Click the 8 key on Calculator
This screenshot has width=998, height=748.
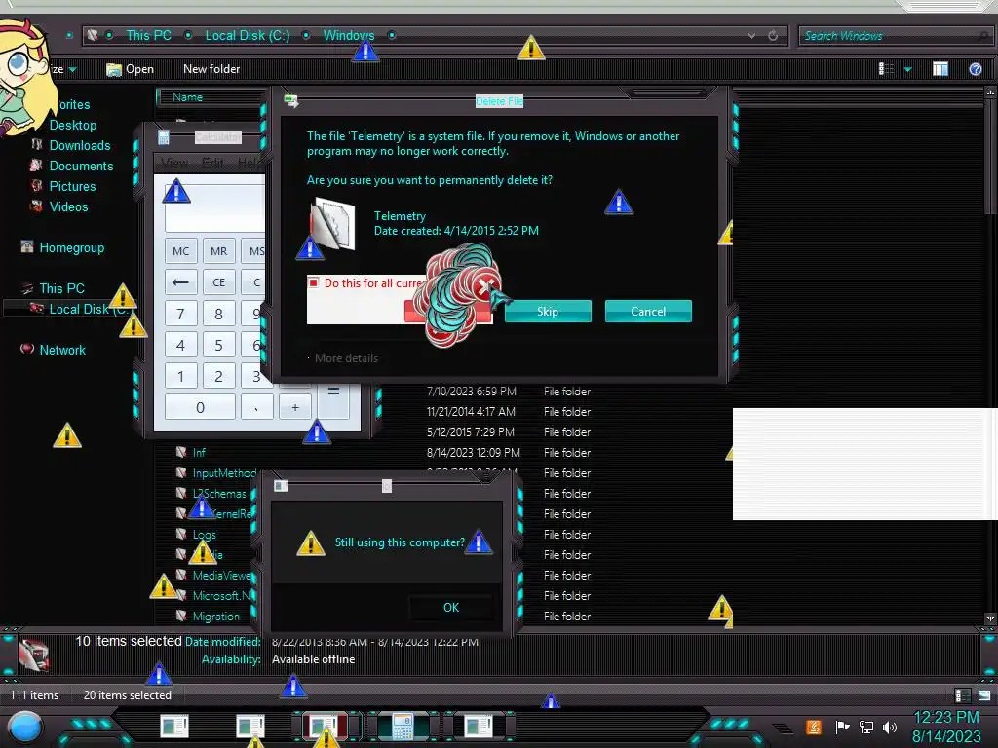pos(218,314)
